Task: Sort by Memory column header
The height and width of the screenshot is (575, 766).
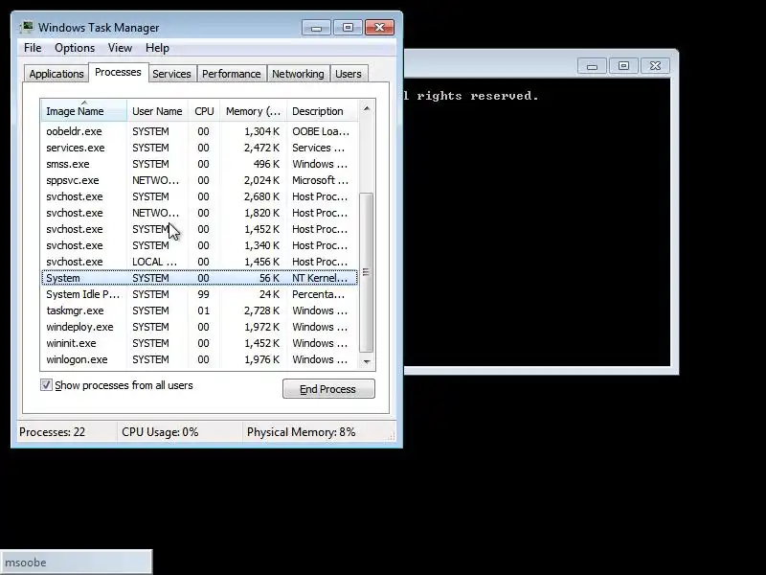Action: click(x=253, y=111)
